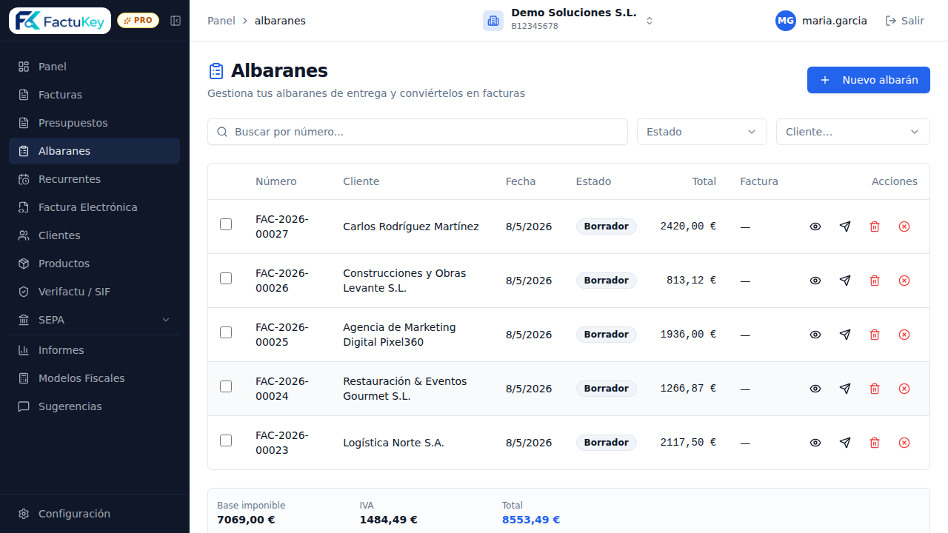948x533 pixels.
Task: Open Clientes in the sidebar
Action: click(x=94, y=235)
